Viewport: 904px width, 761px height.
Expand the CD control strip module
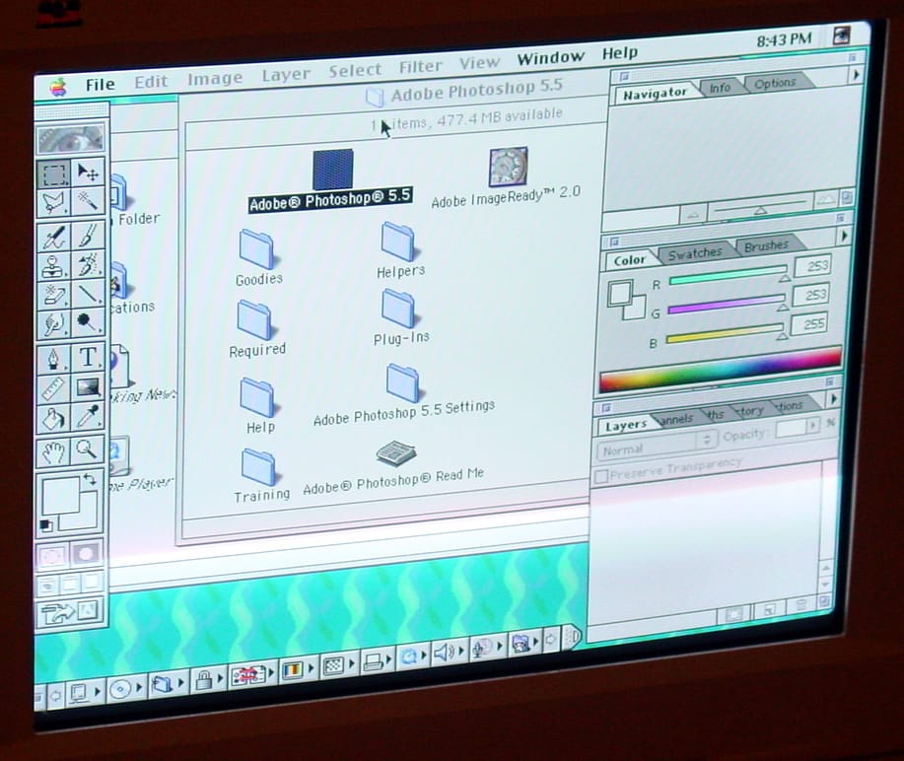[x=125, y=688]
